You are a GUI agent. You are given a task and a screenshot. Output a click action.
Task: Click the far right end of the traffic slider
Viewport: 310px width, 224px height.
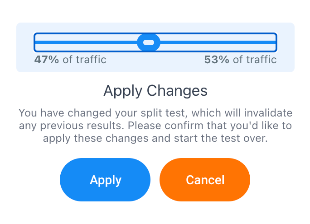[275, 42]
